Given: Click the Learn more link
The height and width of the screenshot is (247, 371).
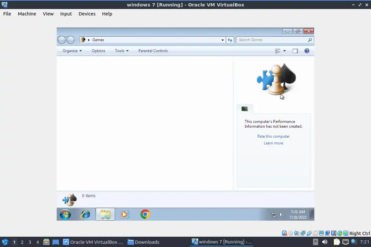Looking at the screenshot, I should pos(273,143).
